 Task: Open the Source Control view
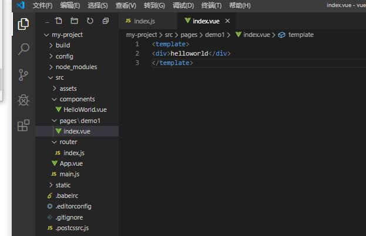(x=23, y=75)
